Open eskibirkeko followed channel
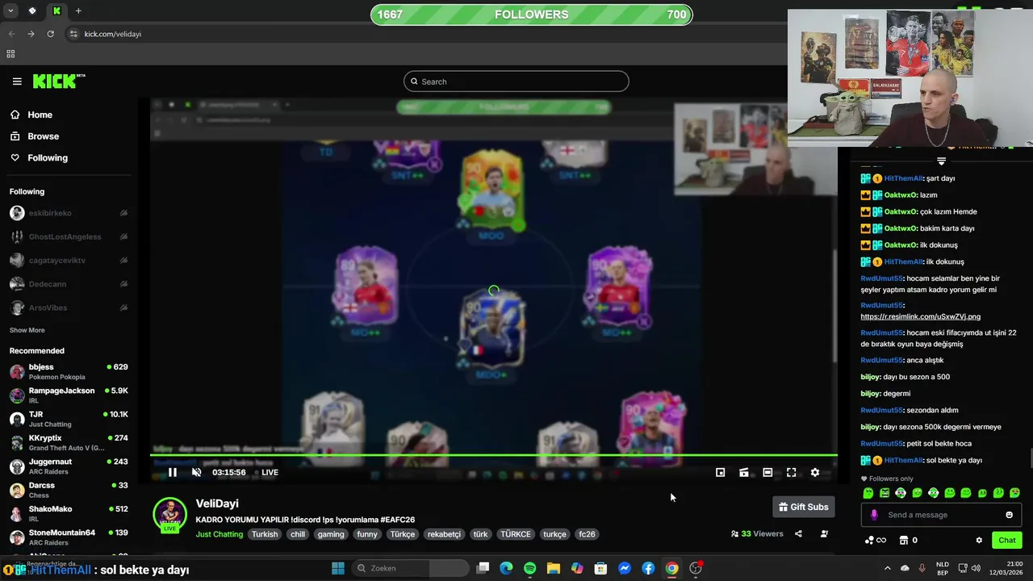The image size is (1033, 581). [50, 213]
